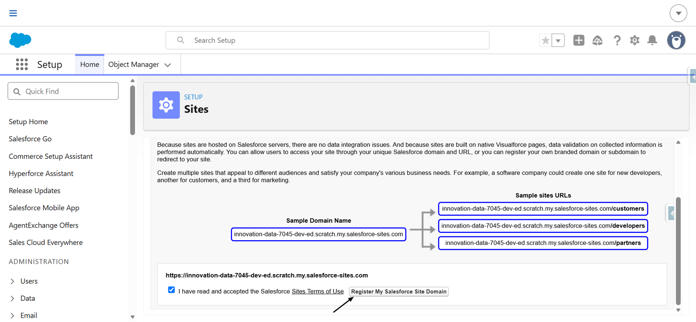The height and width of the screenshot is (322, 696).
Task: Expand the right side panel handle in content
Action: (x=671, y=213)
